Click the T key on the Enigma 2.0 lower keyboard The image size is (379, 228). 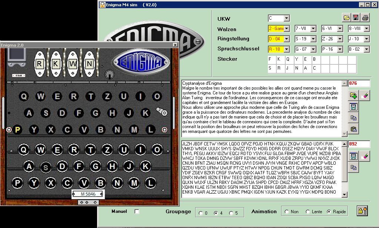coord(90,150)
